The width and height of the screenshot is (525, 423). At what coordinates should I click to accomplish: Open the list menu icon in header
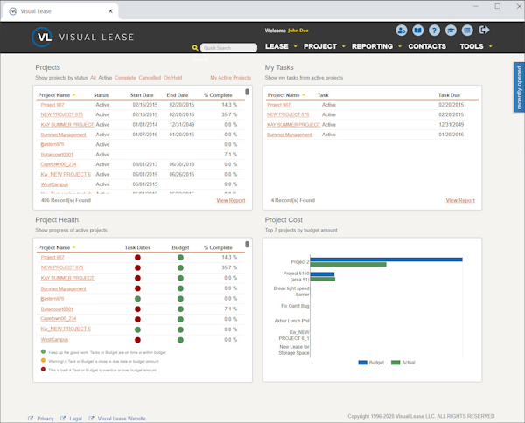467,31
